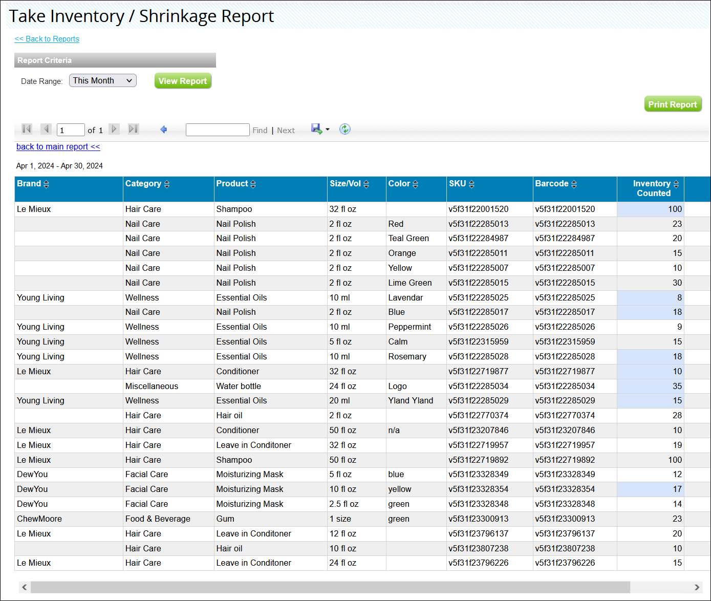Click the horizontal scrollbar below the table
This screenshot has height=601, width=711.
[x=328, y=587]
